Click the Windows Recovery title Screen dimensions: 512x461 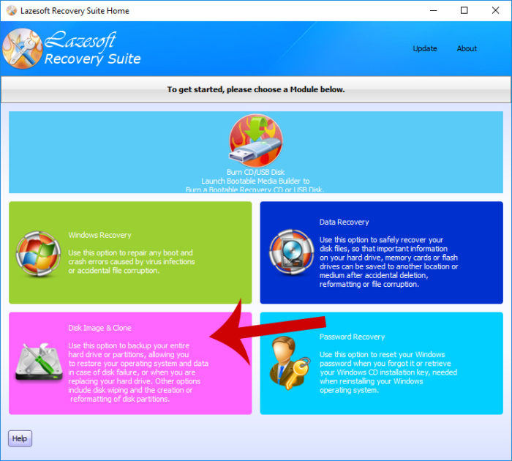click(x=99, y=235)
